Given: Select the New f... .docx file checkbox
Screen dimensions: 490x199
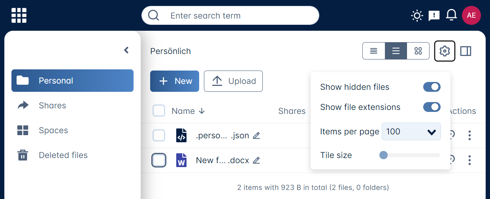Looking at the screenshot, I should click(159, 160).
